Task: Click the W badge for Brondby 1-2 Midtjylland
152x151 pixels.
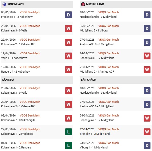Action: (147, 132)
